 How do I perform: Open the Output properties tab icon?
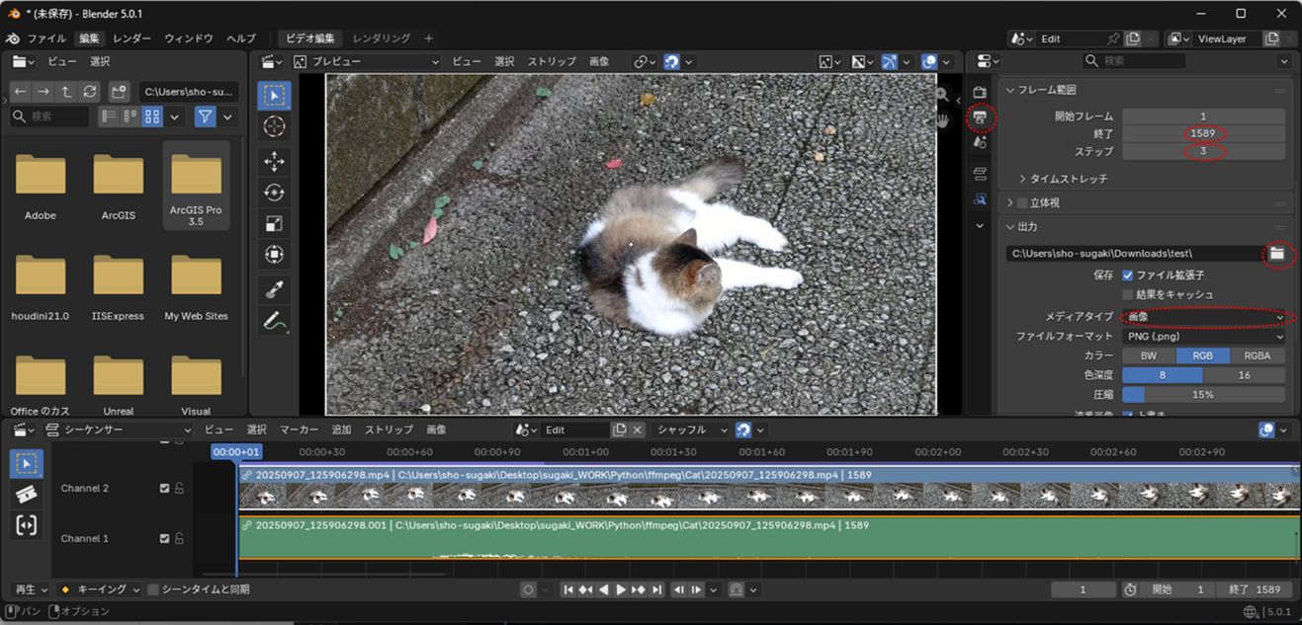point(980,117)
